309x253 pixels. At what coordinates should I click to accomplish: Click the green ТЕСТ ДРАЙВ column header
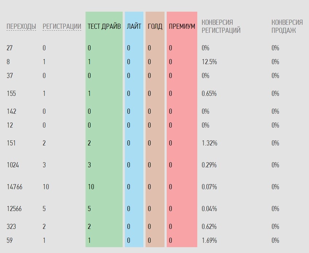[x=104, y=26]
